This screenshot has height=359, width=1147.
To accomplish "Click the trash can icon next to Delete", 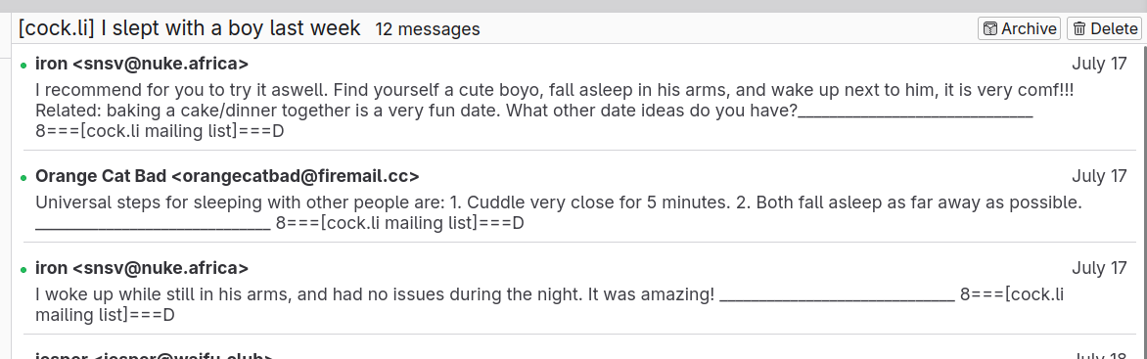I will [x=1078, y=28].
